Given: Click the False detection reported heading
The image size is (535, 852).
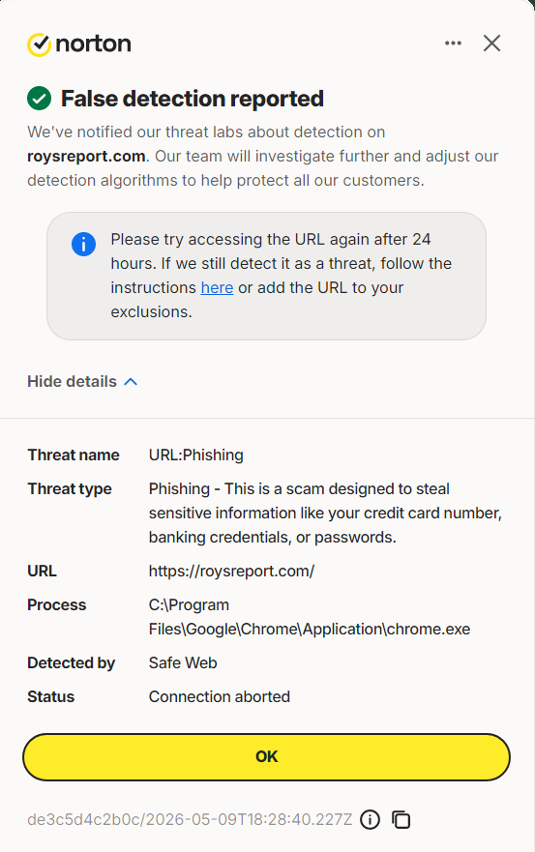Looking at the screenshot, I should tap(192, 99).
